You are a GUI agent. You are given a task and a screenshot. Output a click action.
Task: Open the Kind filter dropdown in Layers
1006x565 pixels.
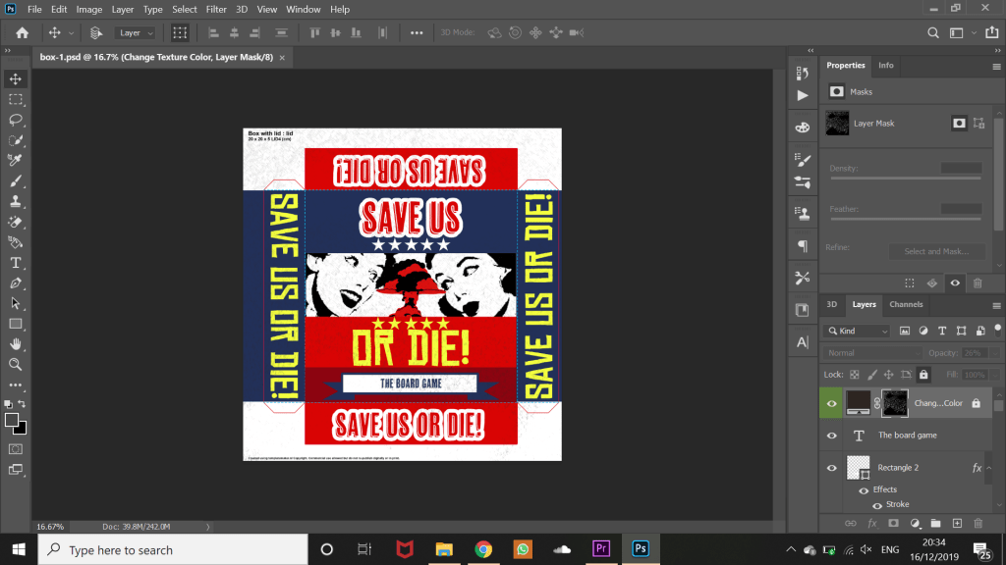point(858,332)
